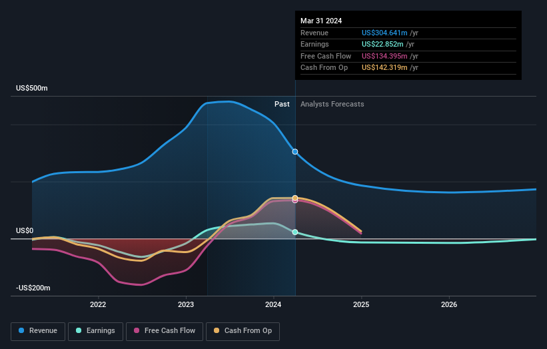Click the Earnings row label in tooltip
Viewport: 547px width, 349px height.
coord(314,44)
